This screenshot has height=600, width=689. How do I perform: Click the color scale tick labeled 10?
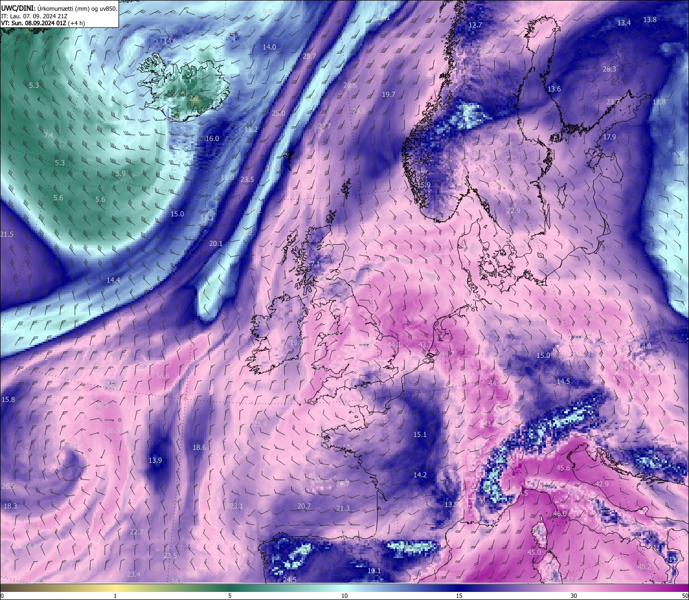[344, 596]
